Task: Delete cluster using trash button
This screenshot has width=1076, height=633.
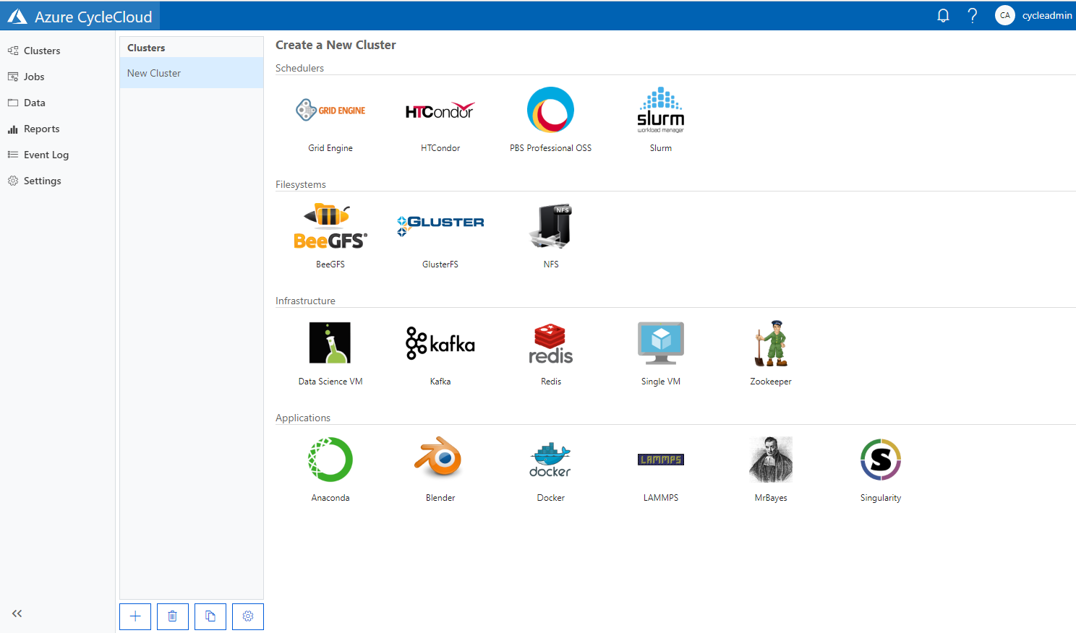Action: pyautogui.click(x=173, y=616)
